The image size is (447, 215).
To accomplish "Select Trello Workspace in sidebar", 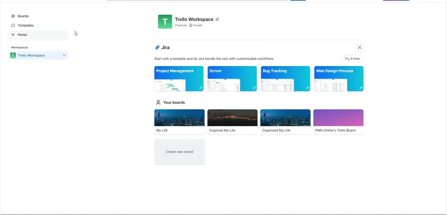I will (38, 55).
